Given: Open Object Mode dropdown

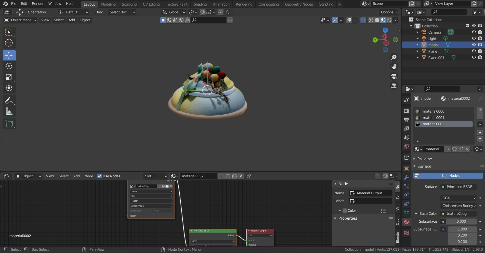Looking at the screenshot, I should click(20, 20).
